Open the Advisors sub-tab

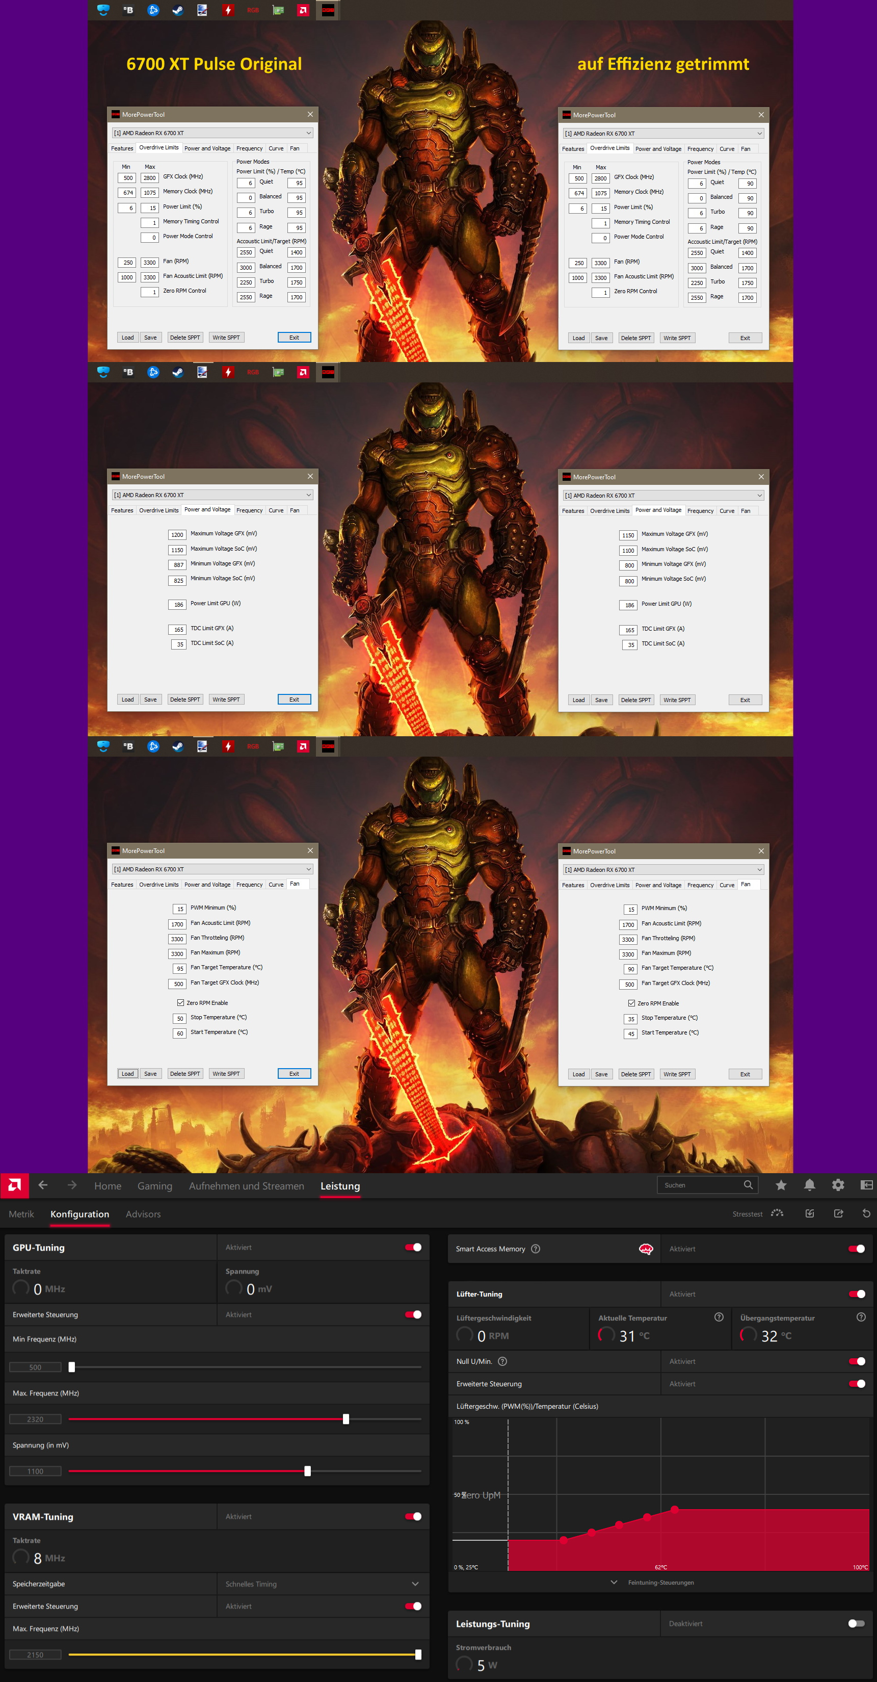[143, 1214]
